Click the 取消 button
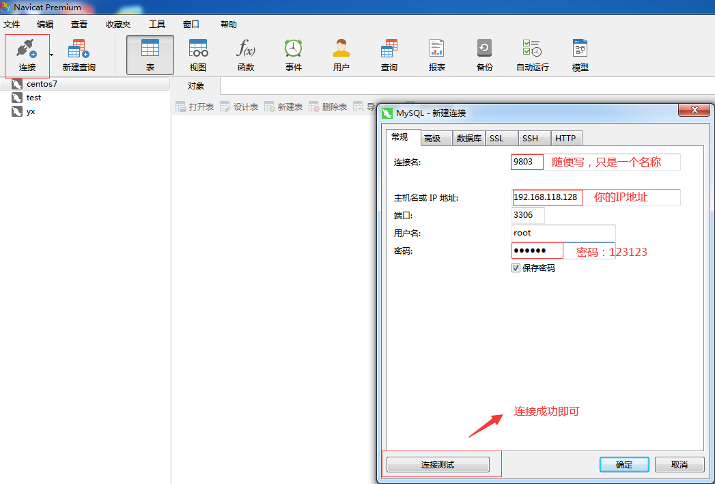This screenshot has width=715, height=484. [x=679, y=465]
